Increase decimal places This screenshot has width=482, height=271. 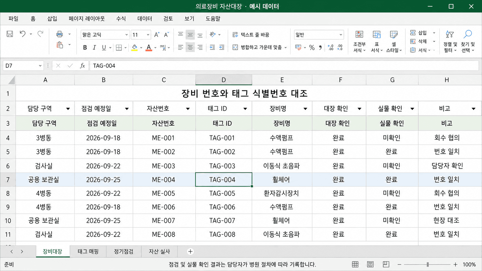tap(330, 48)
